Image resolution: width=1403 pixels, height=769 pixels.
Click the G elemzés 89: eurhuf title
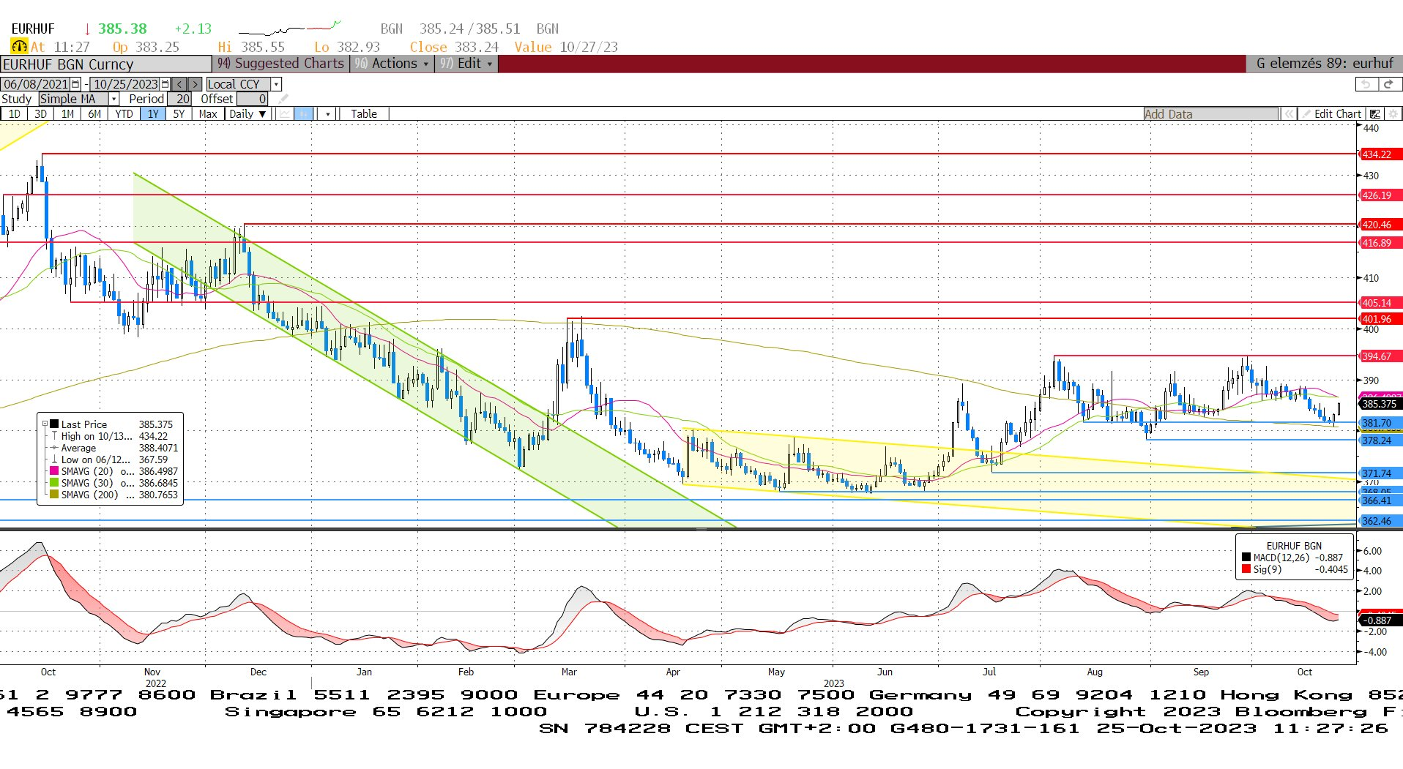pyautogui.click(x=1324, y=64)
